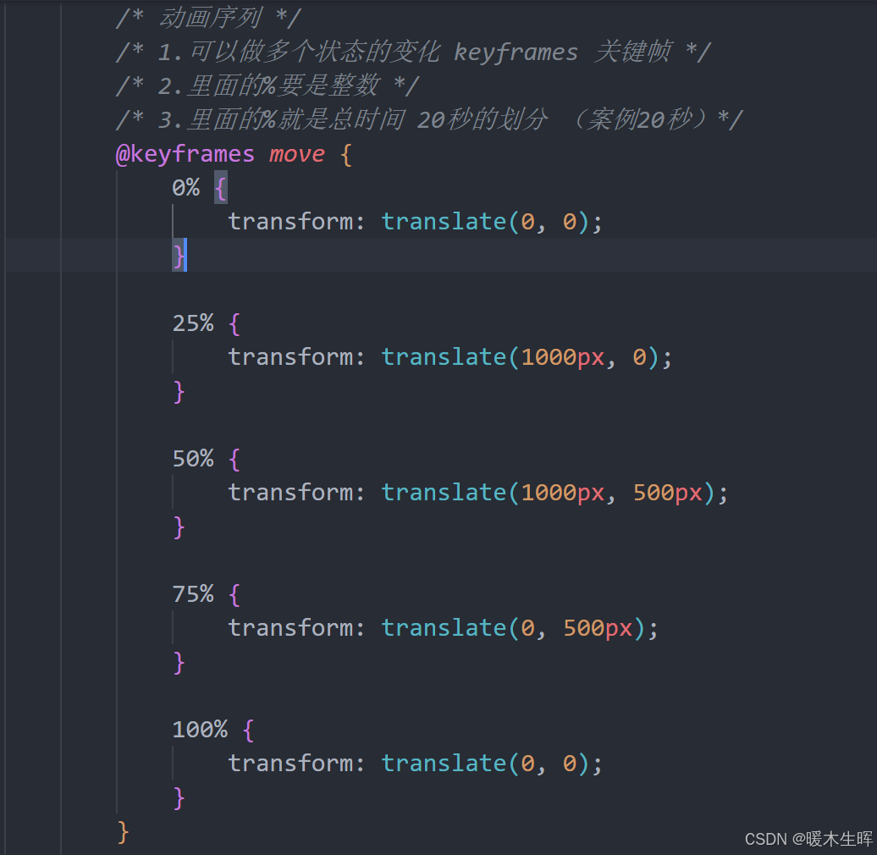Click the final closing brace of @keyframes
This screenshot has width=877, height=855.
pyautogui.click(x=123, y=832)
